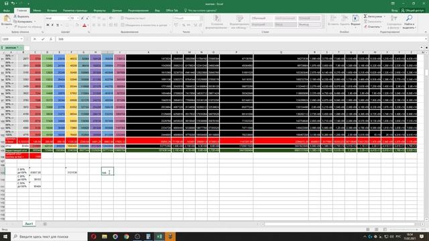The width and height of the screenshot is (429, 241).
Task: Switch to the Вставка ribbon tab
Action: tap(52, 11)
